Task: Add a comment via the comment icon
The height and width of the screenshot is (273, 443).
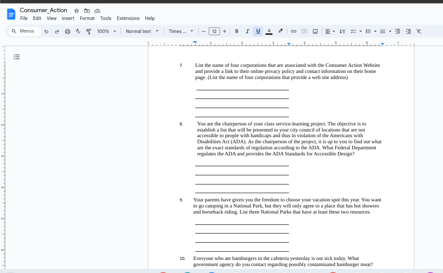Action: coord(304,31)
